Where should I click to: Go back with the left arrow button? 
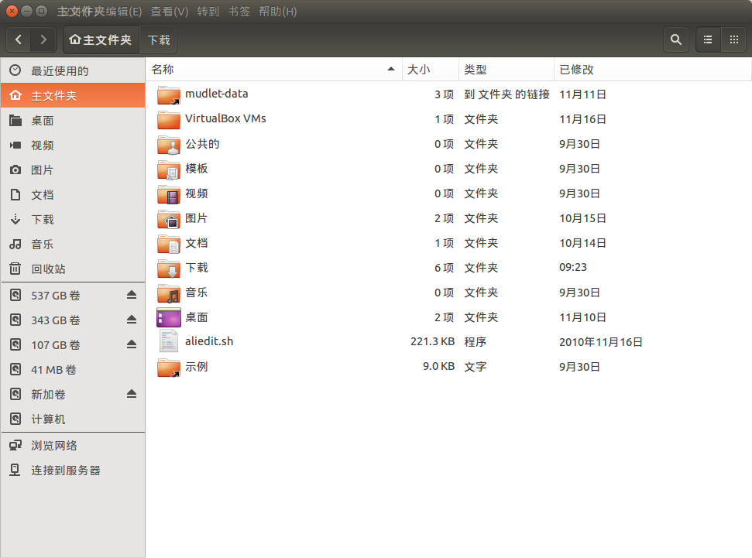pyautogui.click(x=19, y=39)
